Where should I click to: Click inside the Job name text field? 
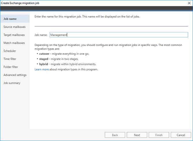[119, 35]
